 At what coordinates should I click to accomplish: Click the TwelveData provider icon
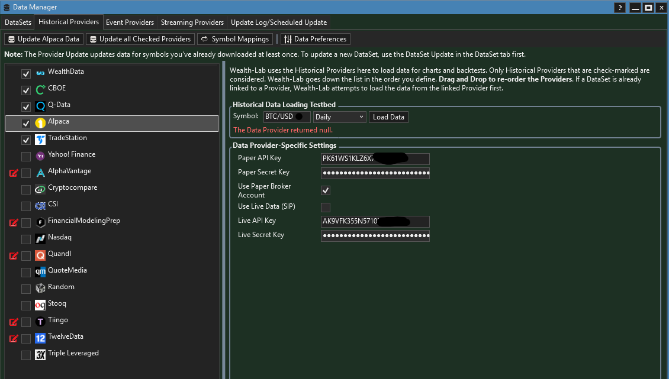coord(40,338)
